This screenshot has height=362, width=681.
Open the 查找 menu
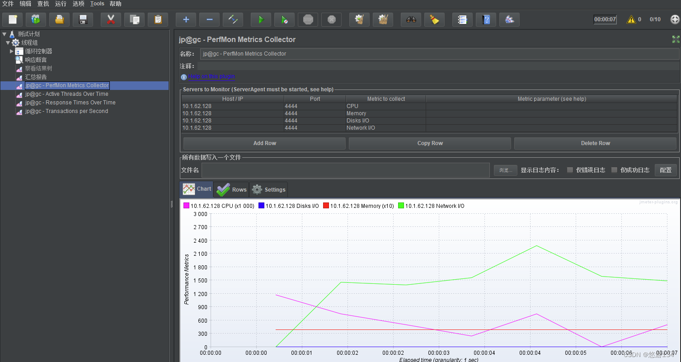point(43,4)
